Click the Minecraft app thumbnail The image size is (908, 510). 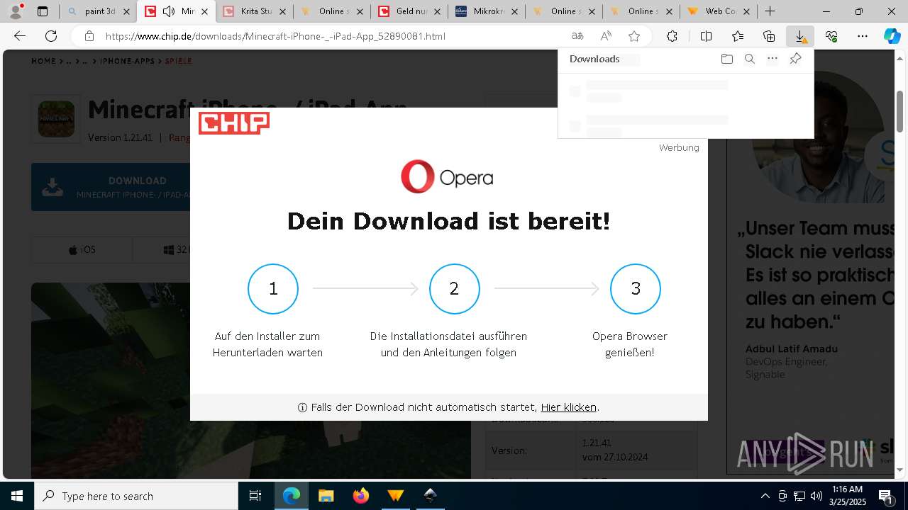(56, 119)
